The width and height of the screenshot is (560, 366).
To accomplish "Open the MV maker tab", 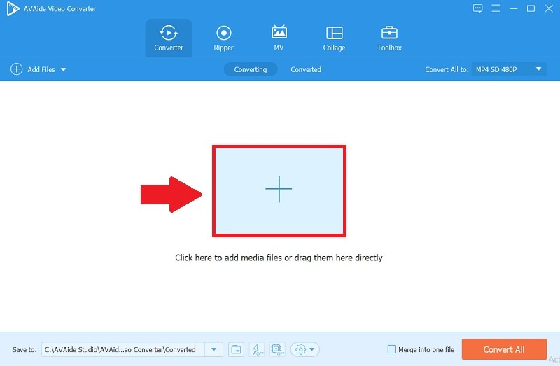I will pos(279,38).
